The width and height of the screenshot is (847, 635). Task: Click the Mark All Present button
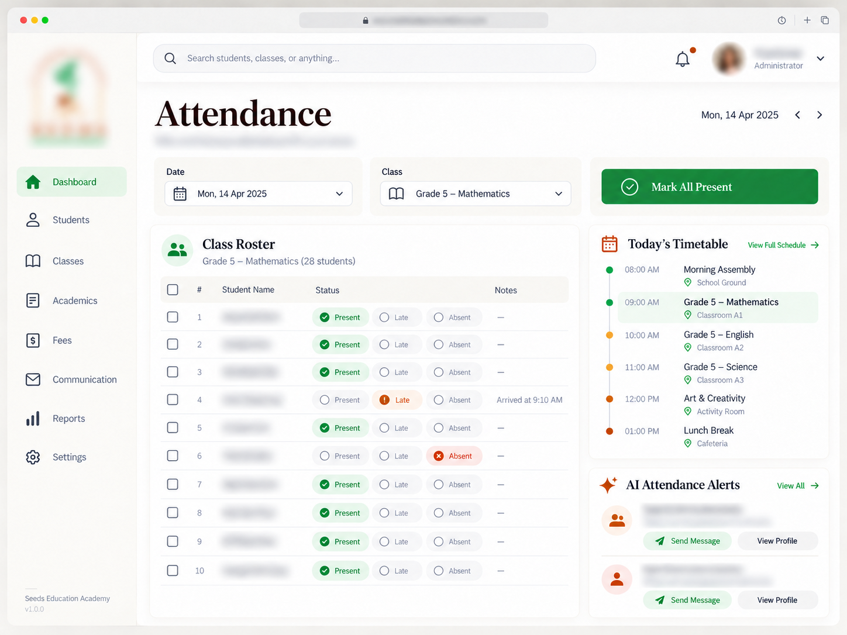click(x=710, y=187)
